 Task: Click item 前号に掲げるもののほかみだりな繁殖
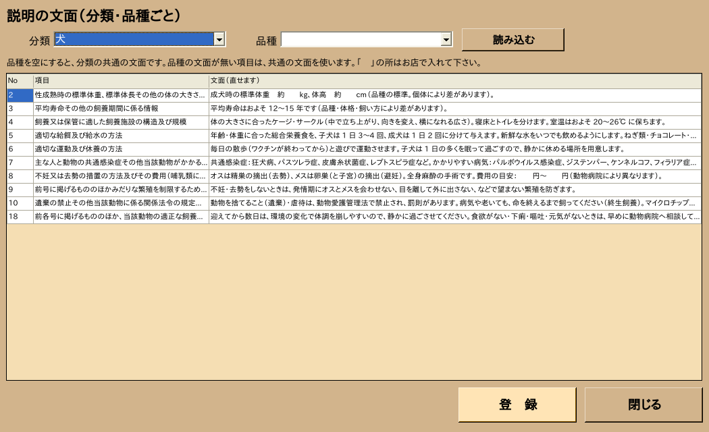[x=121, y=190]
